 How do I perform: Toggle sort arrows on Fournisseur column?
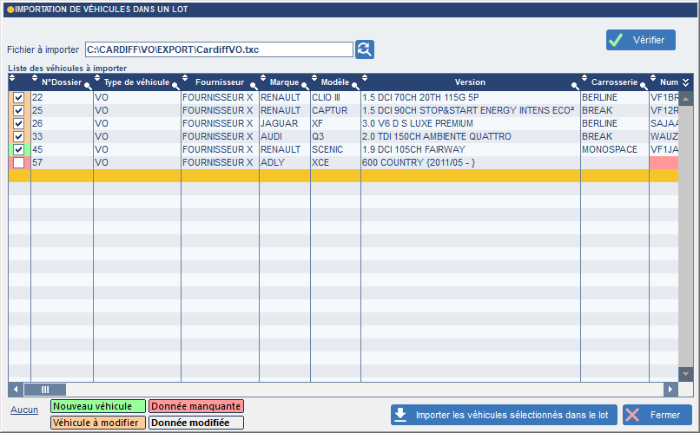pyautogui.click(x=185, y=78)
